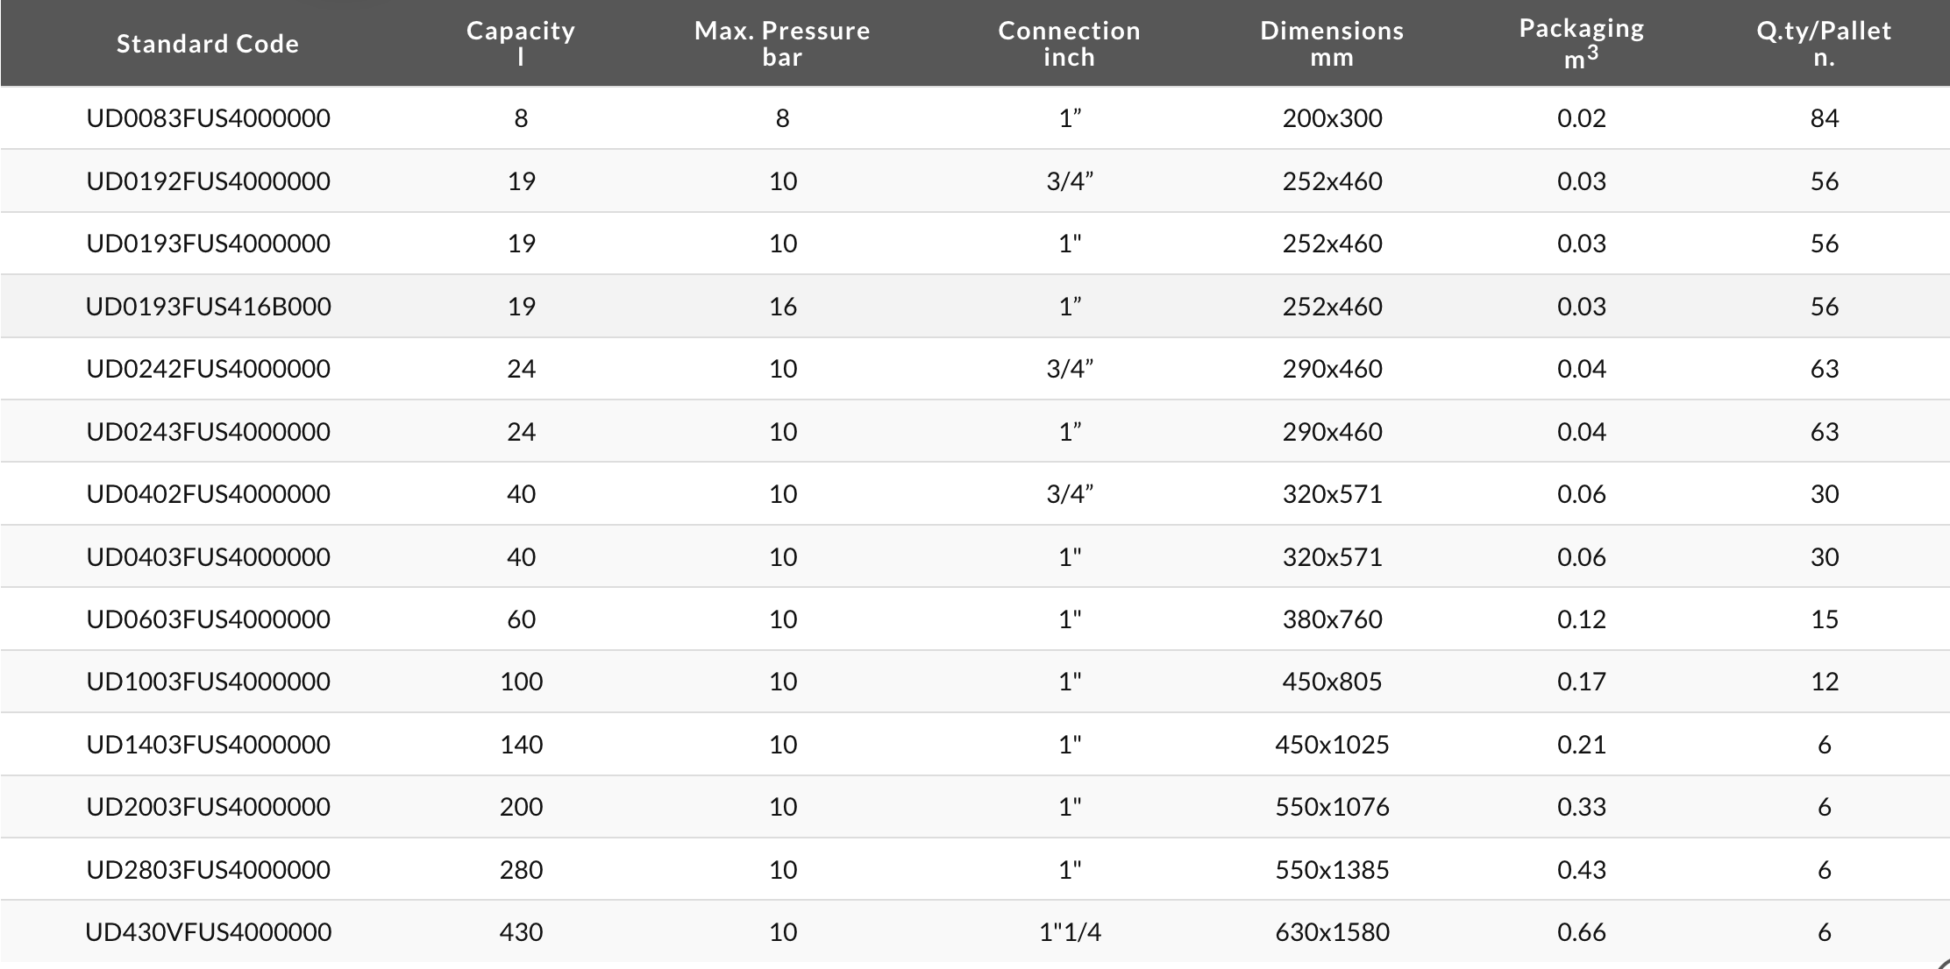Image resolution: width=1950 pixels, height=969 pixels.
Task: Click the 1"1/4 connection cell
Action: tap(1070, 932)
